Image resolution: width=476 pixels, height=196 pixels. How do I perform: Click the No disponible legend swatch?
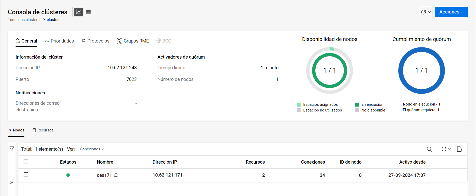coord(357,110)
